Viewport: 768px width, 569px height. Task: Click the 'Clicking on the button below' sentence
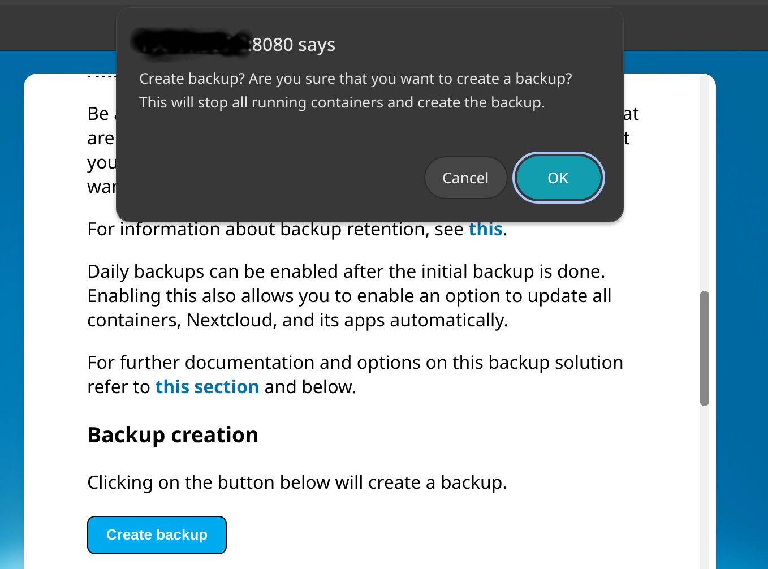pyautogui.click(x=297, y=482)
